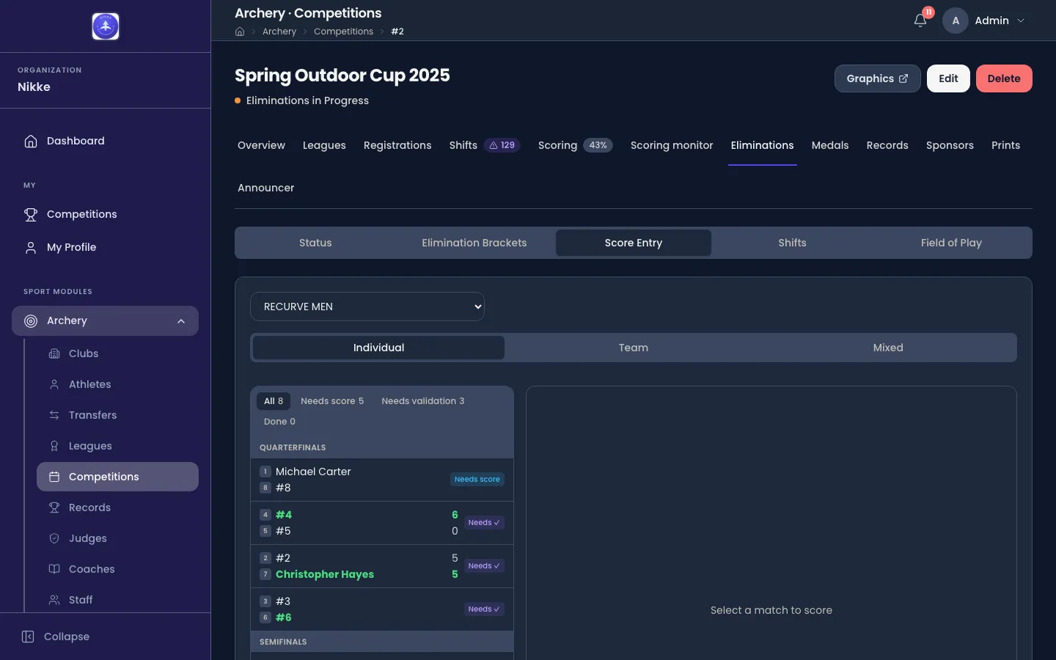
Task: Select the #3 vs #6 match
Action: click(x=382, y=609)
